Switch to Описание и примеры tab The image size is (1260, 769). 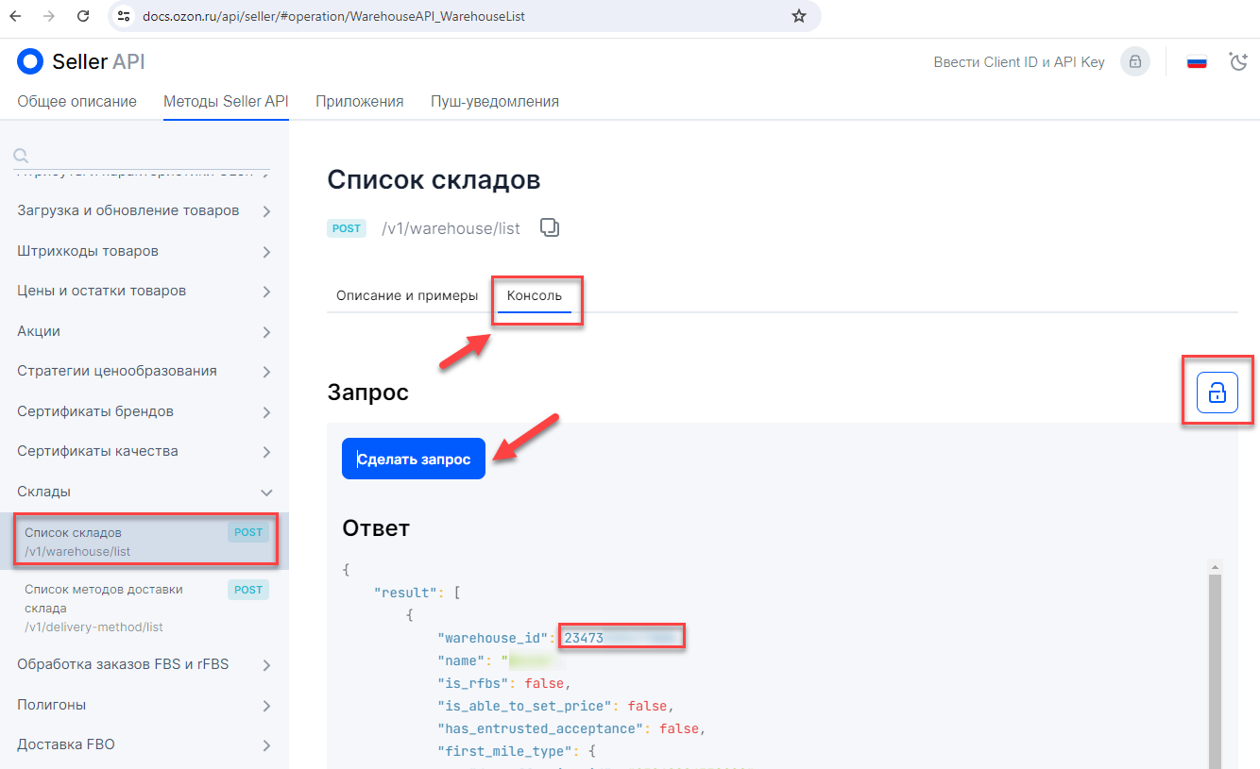pyautogui.click(x=407, y=295)
